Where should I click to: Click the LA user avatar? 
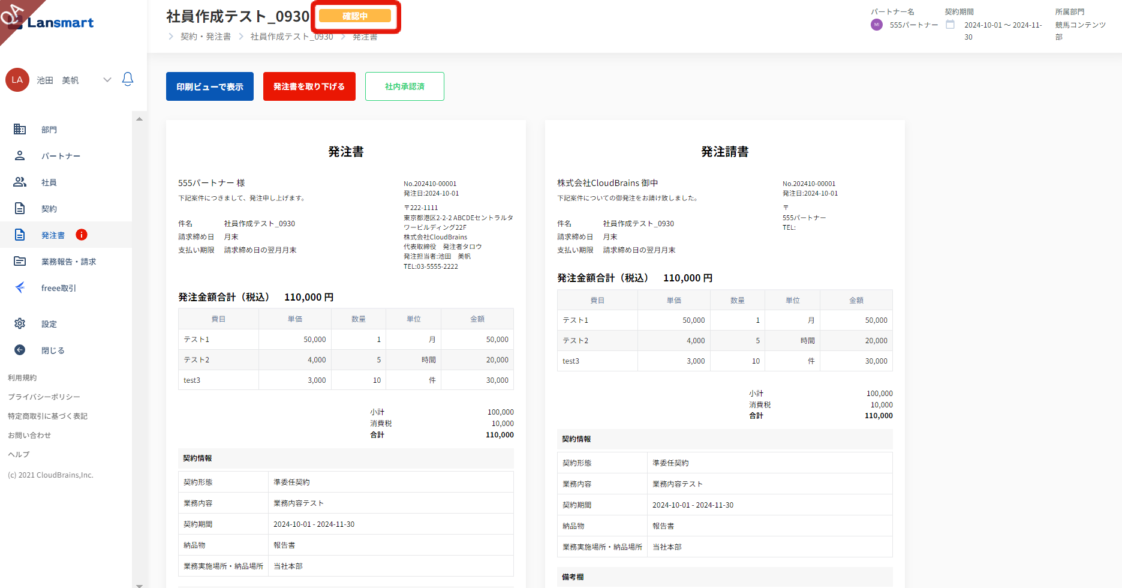(x=17, y=80)
